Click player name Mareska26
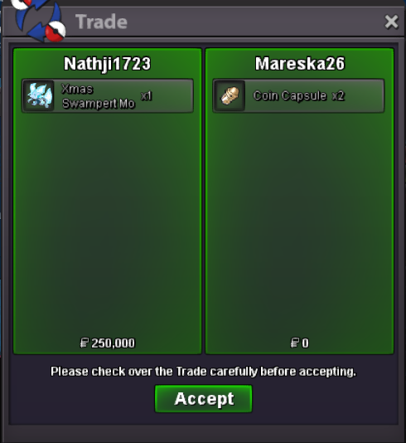This screenshot has width=406, height=443. point(300,64)
